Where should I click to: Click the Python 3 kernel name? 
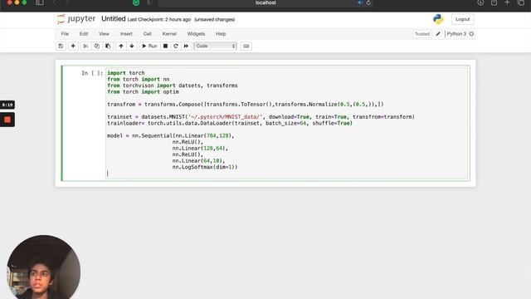[456, 34]
